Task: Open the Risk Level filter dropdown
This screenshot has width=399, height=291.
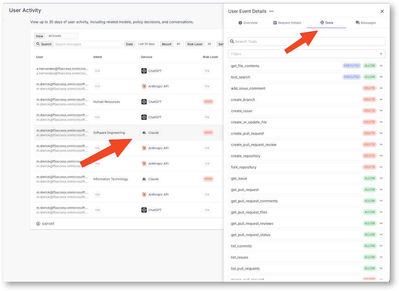Action: [x=200, y=44]
